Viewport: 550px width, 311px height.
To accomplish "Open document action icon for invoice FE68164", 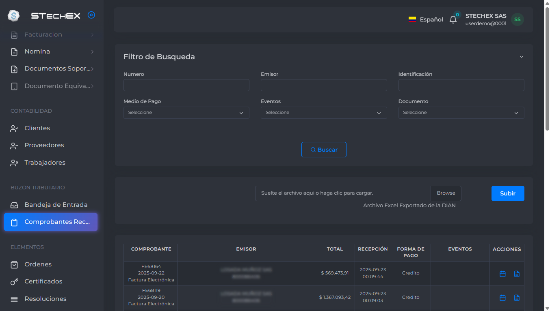I will tap(517, 274).
